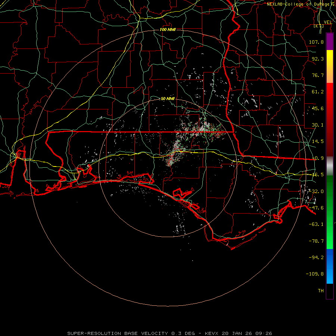
Task: Select the 92.3 velocity scale value
Action: (318, 59)
